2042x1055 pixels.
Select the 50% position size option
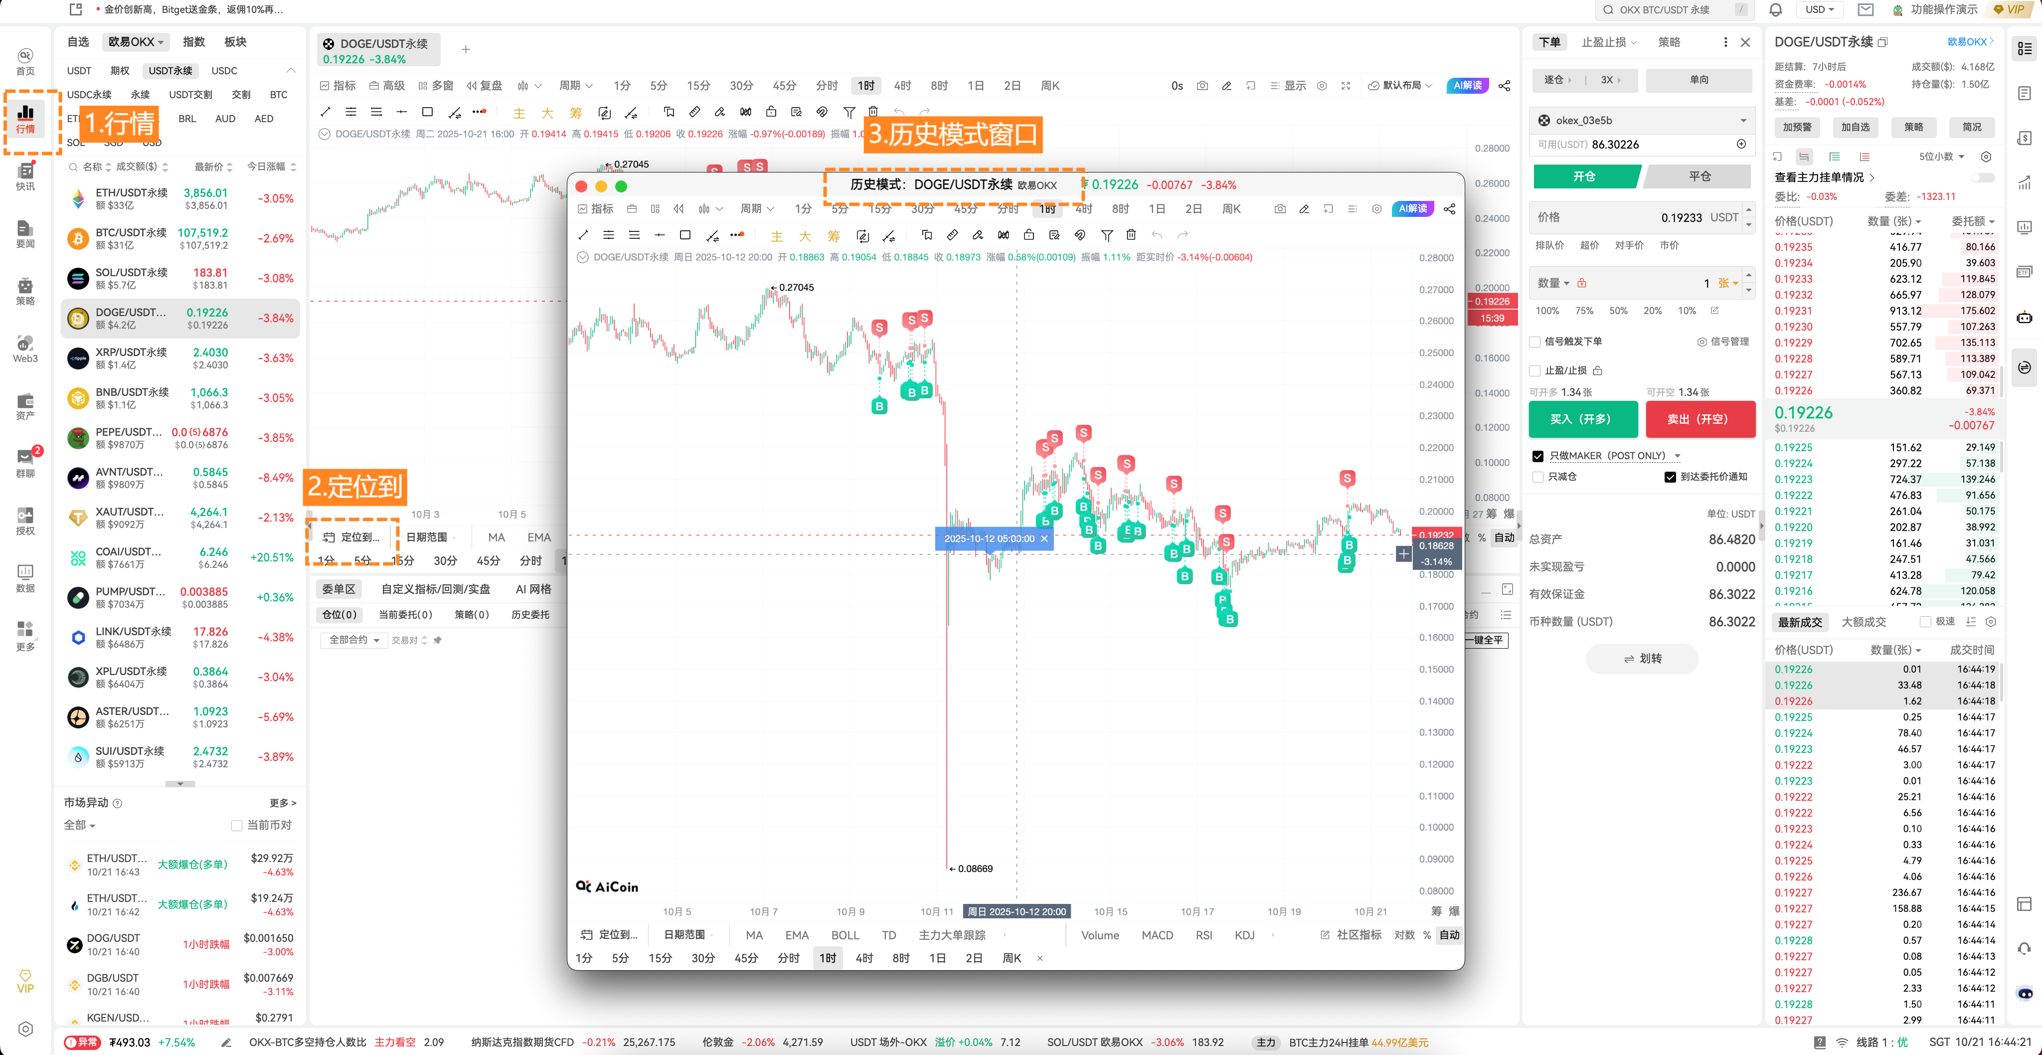[1618, 311]
